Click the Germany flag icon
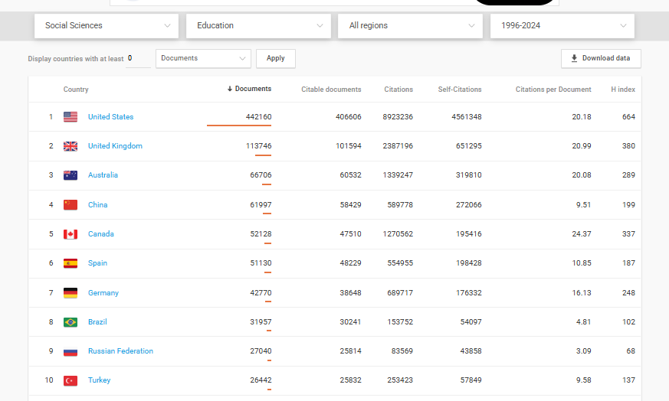The width and height of the screenshot is (669, 401). (x=71, y=293)
